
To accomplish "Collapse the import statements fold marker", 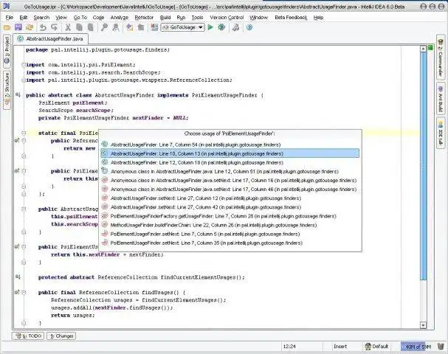I will point(24,65).
